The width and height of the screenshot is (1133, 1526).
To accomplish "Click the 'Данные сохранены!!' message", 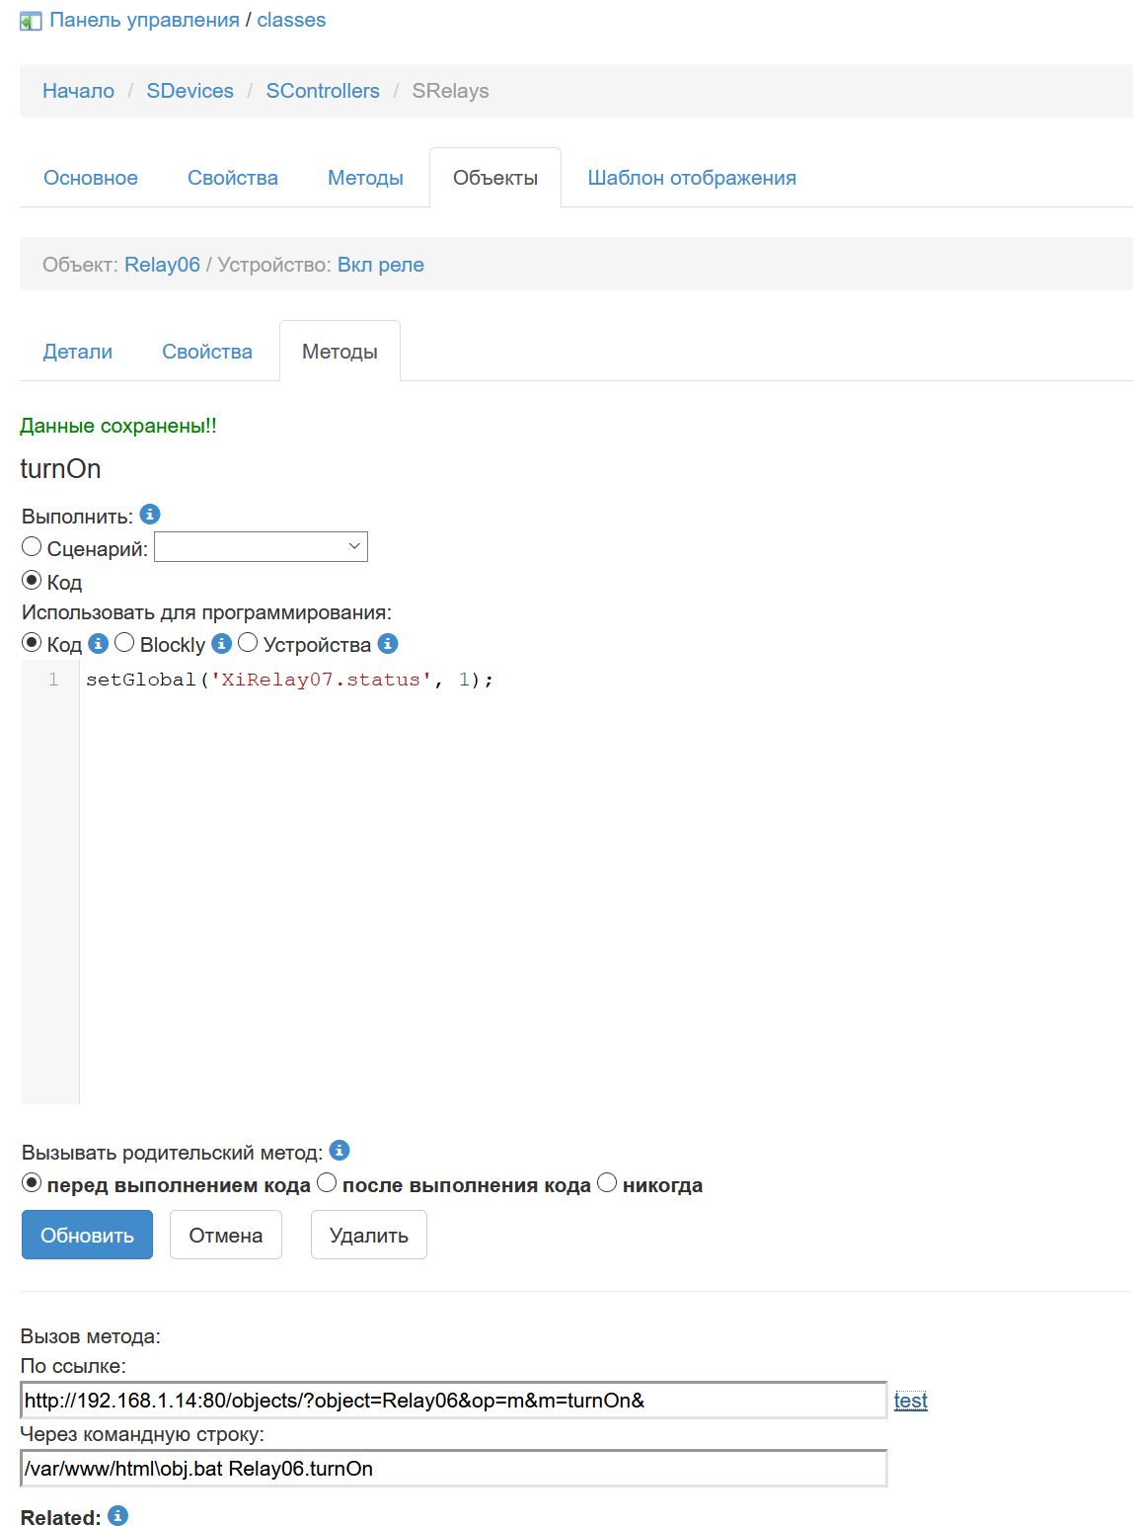I will click(x=118, y=426).
